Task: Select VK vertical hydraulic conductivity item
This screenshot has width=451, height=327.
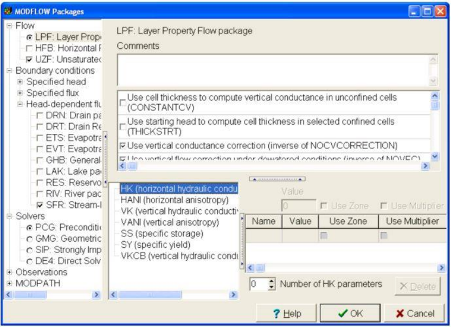Action: pos(179,211)
